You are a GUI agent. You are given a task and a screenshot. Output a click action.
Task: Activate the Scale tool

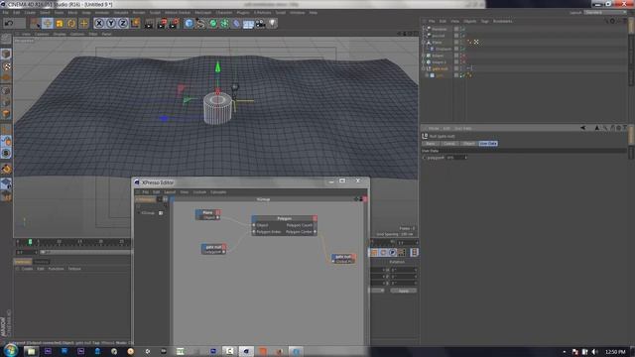coord(60,24)
